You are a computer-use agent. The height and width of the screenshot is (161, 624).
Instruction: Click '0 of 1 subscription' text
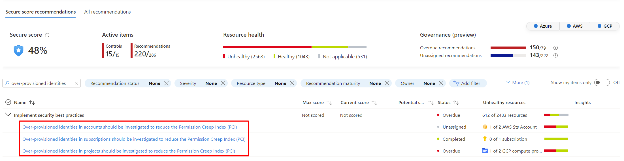click(x=508, y=139)
